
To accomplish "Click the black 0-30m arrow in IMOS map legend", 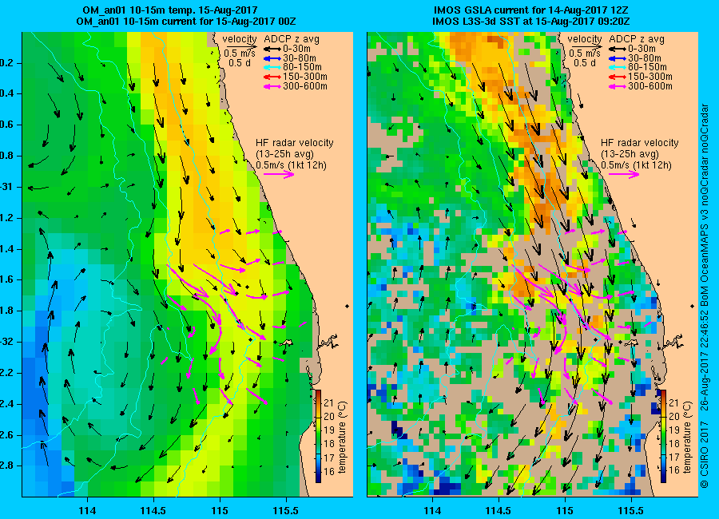I will point(618,49).
